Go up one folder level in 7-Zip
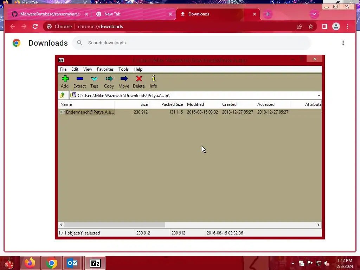360x270 pixels. pos(62,95)
